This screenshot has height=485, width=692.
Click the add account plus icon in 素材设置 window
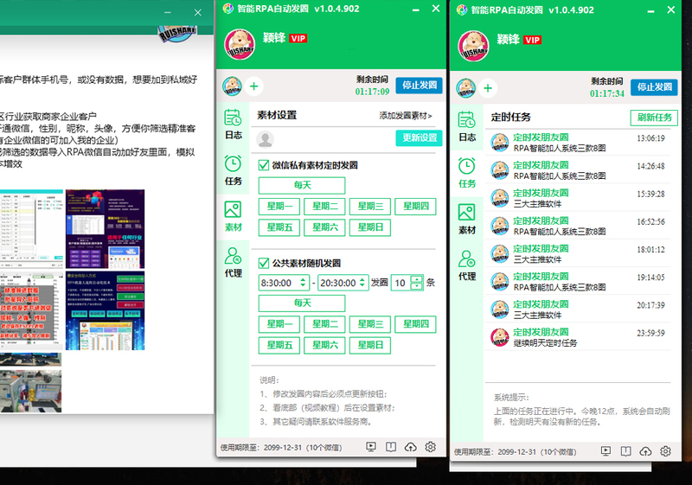point(253,86)
